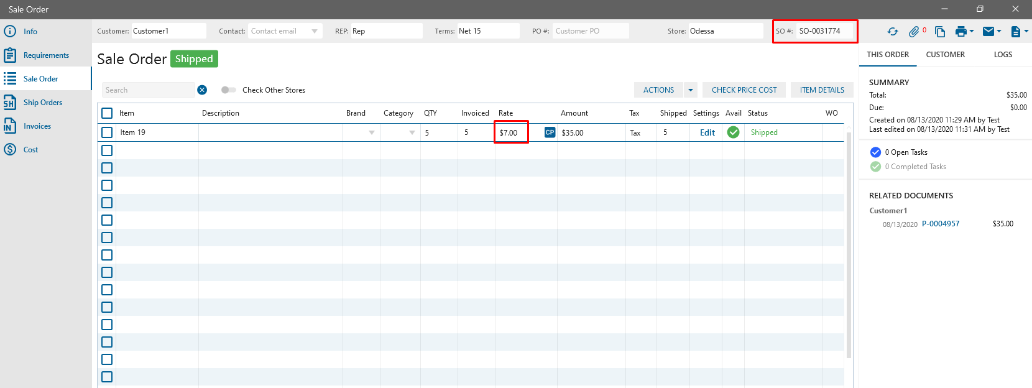
Task: Open attachments via the paperclip icon
Action: (x=913, y=32)
